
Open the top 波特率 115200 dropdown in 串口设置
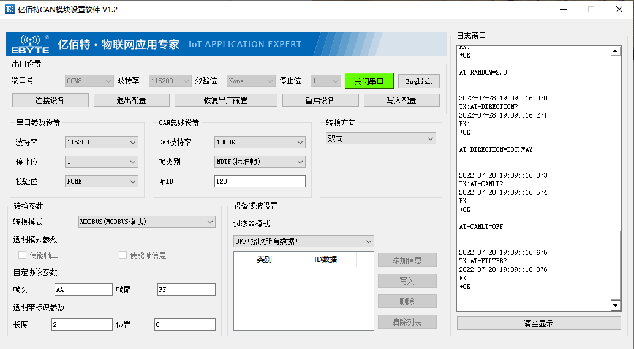tap(170, 81)
